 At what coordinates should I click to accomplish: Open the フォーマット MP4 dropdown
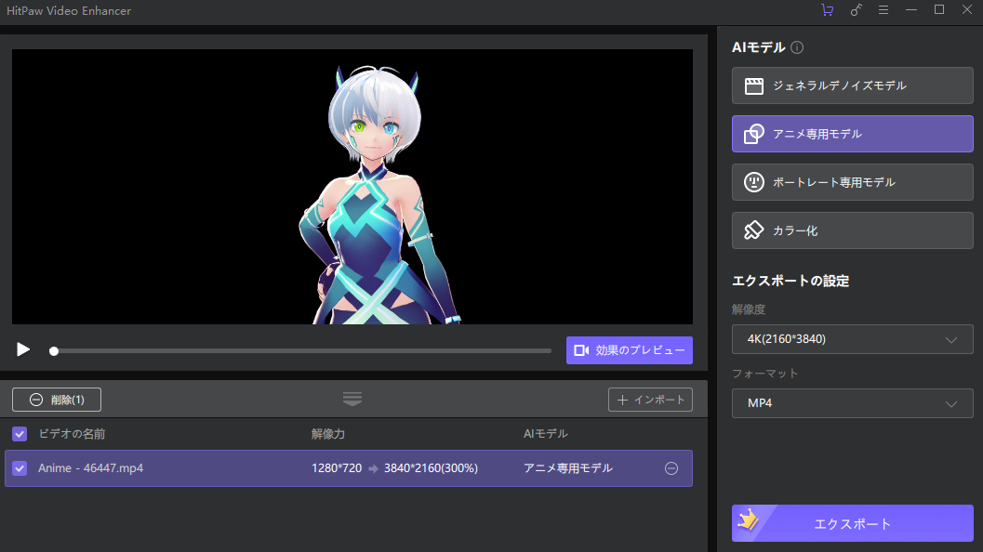point(852,403)
